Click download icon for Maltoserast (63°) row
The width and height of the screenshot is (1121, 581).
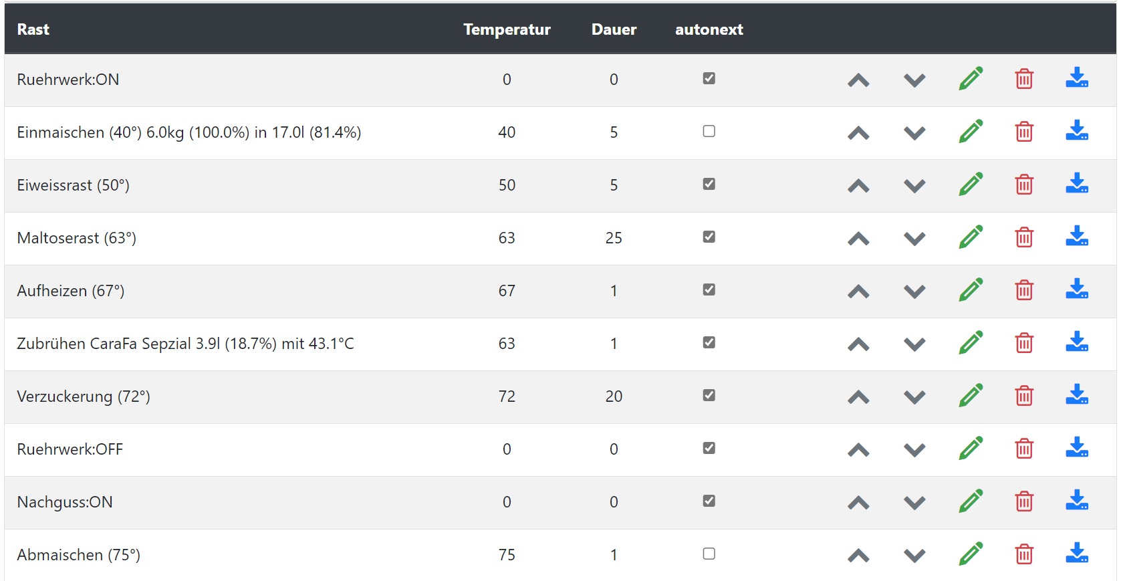click(1076, 237)
